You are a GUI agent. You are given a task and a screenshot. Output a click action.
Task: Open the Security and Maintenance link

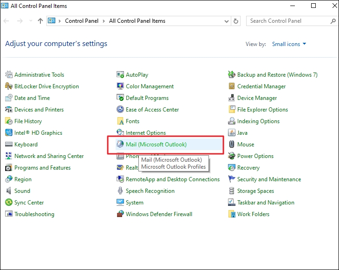pyautogui.click(x=269, y=179)
